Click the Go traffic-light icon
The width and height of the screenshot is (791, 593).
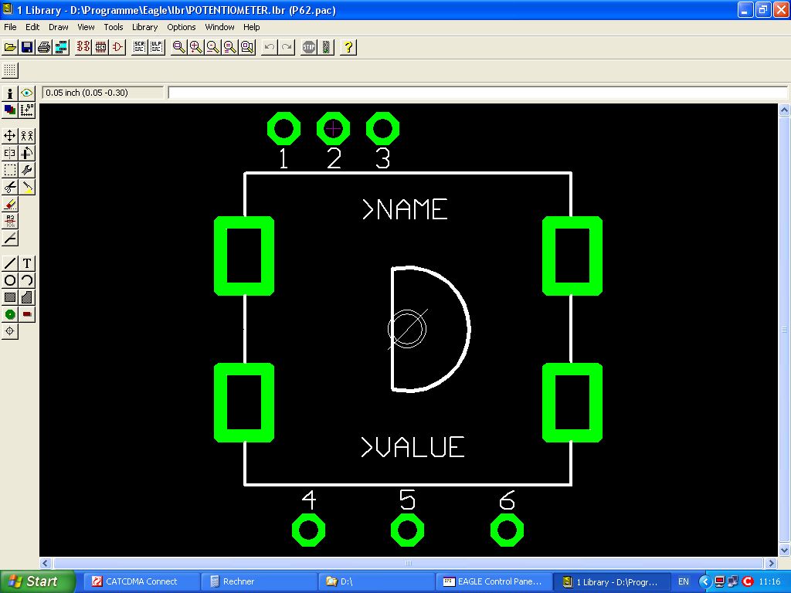tap(327, 47)
